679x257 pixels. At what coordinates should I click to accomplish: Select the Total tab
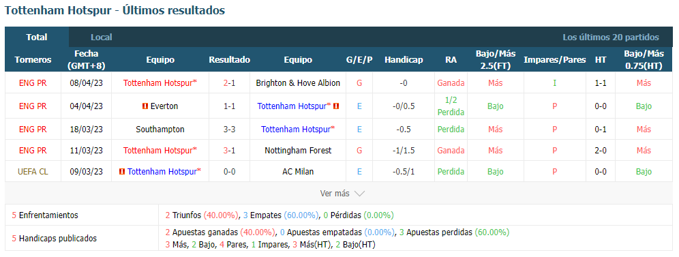click(37, 37)
